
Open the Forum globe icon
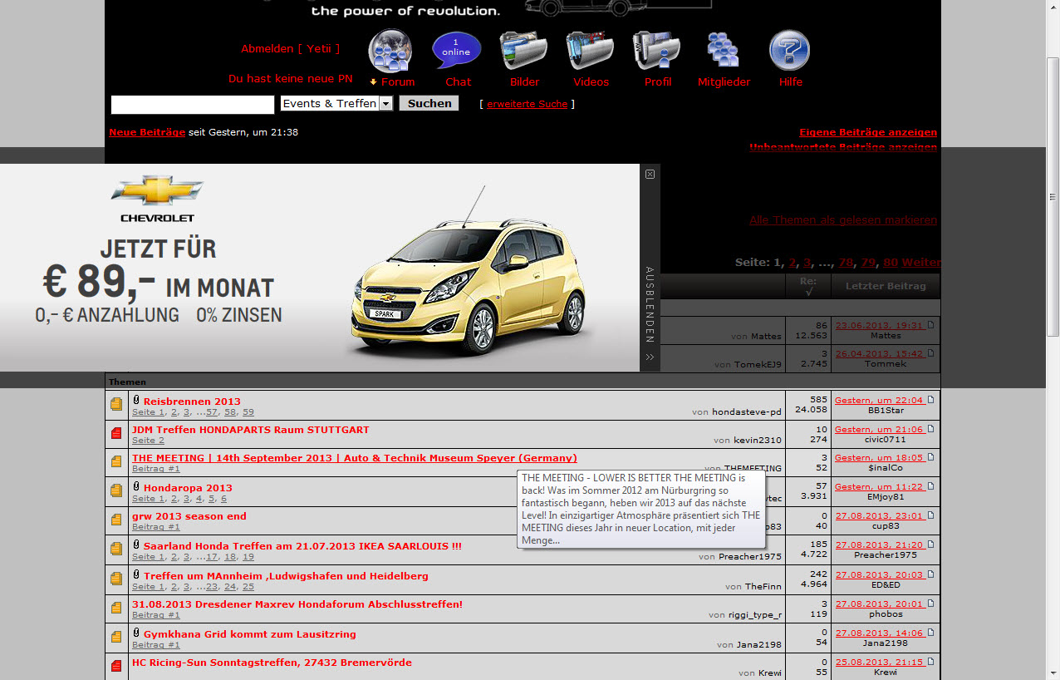[390, 51]
